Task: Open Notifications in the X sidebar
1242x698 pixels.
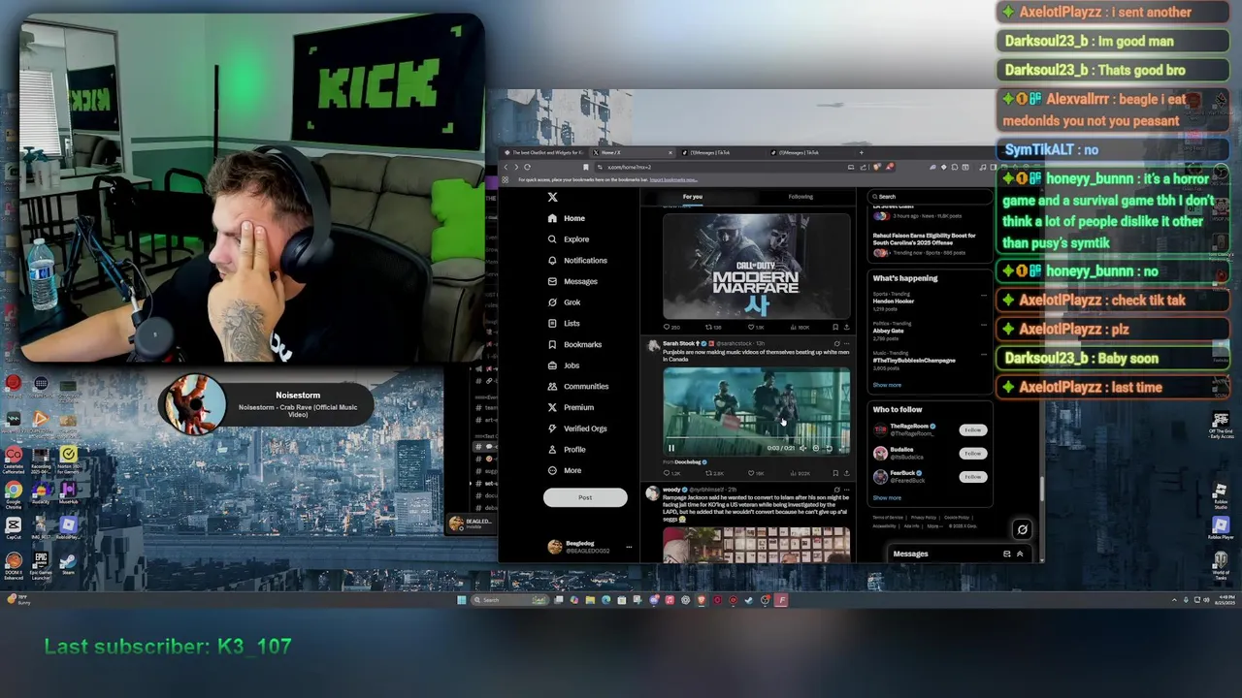Action: coord(577,261)
